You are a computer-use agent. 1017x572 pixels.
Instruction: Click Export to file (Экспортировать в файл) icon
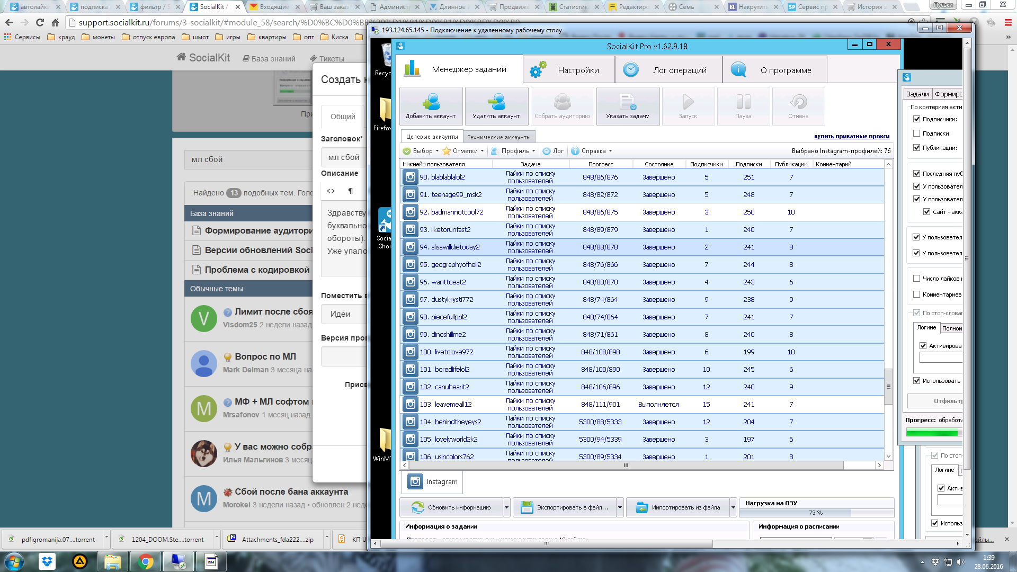[x=527, y=507]
